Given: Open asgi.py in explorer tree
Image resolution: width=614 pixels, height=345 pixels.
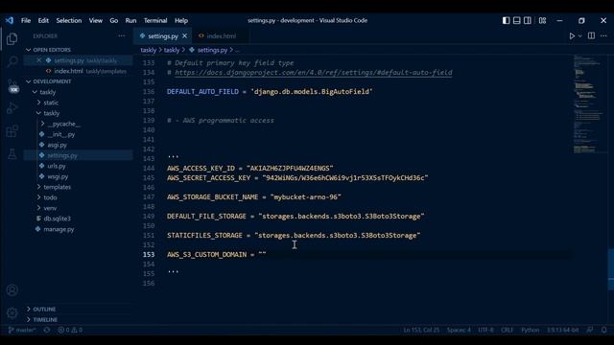Looking at the screenshot, I should [x=57, y=145].
